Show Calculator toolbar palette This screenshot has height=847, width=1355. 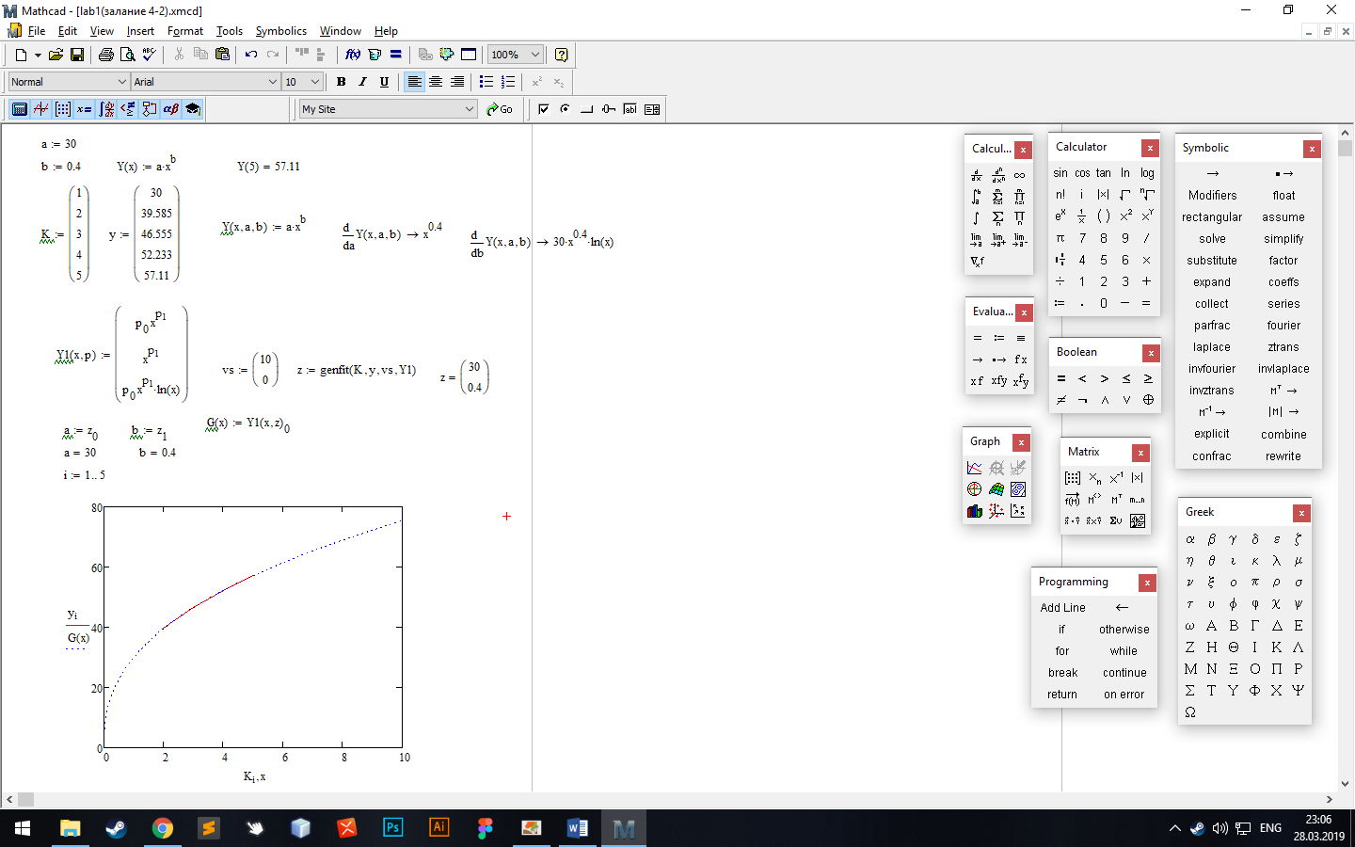tap(20, 109)
